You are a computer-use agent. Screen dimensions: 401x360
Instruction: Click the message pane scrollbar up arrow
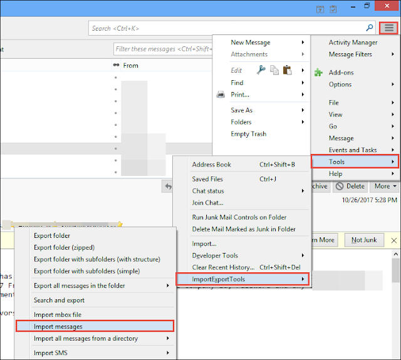(x=396, y=254)
